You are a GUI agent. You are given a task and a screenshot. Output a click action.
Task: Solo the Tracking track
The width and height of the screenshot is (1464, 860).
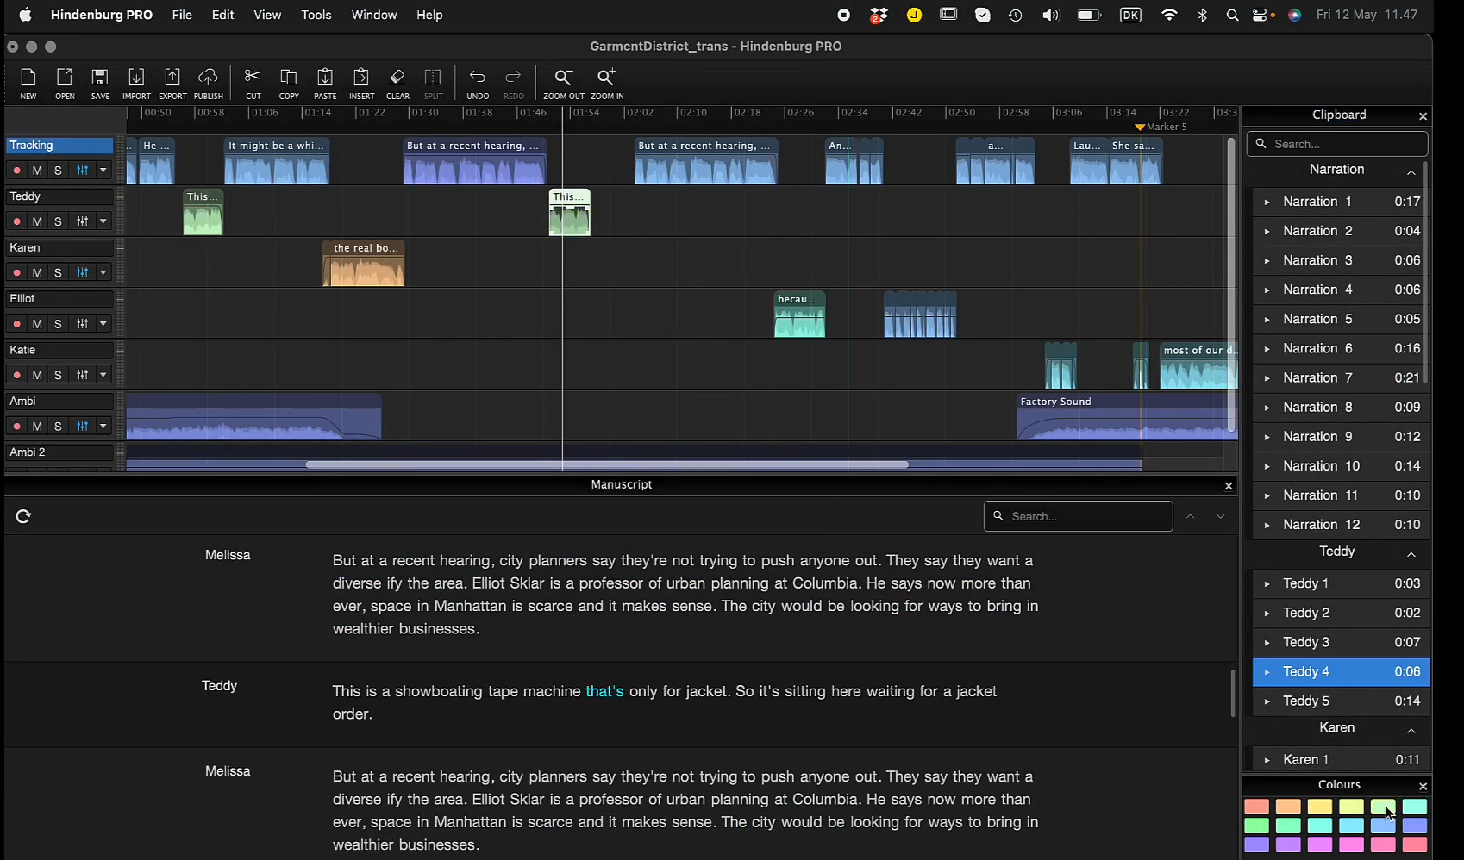coord(58,171)
